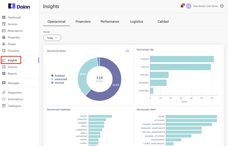Image resolution: width=228 pixels, height=146 pixels.
Task: Open Dashboard from the sidebar
Action: point(14,18)
